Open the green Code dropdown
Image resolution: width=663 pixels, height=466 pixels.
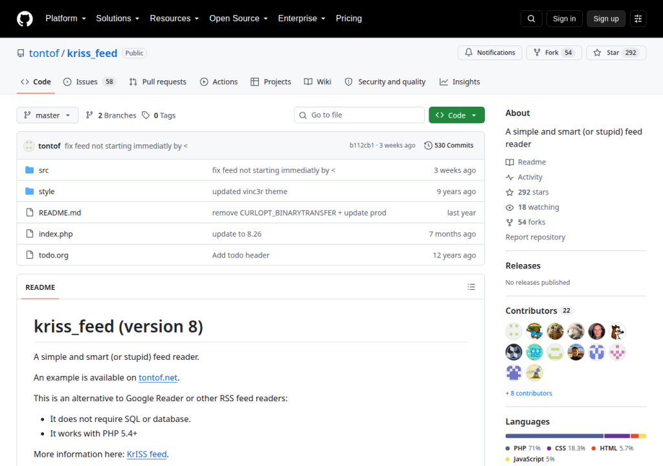point(456,115)
